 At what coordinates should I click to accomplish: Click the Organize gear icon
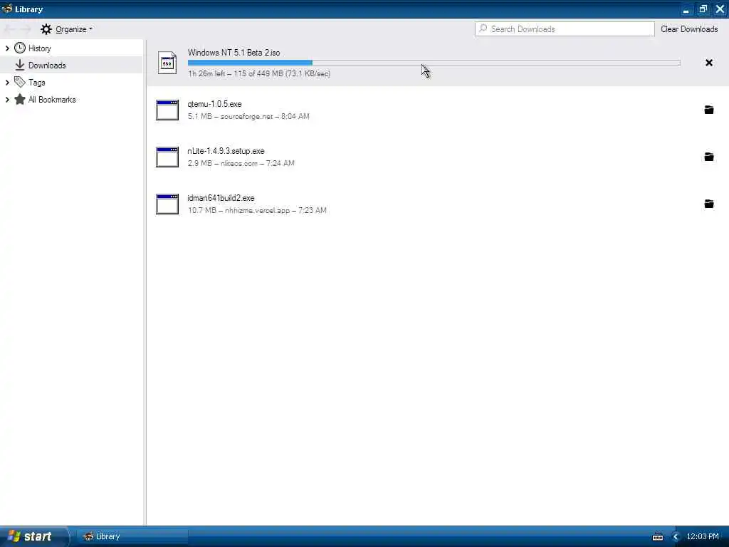(46, 29)
